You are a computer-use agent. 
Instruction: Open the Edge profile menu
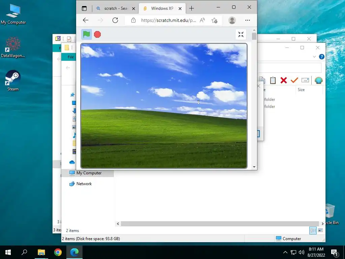coord(232,20)
